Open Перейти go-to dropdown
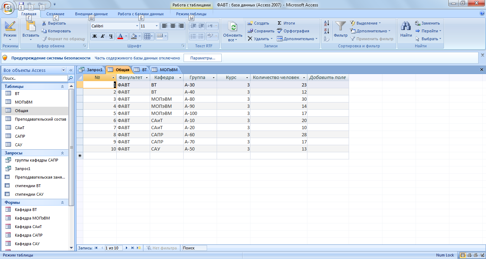 (428, 31)
